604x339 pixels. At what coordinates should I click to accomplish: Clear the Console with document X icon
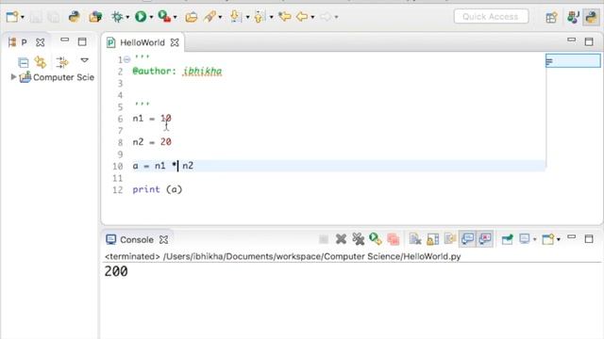pyautogui.click(x=415, y=239)
